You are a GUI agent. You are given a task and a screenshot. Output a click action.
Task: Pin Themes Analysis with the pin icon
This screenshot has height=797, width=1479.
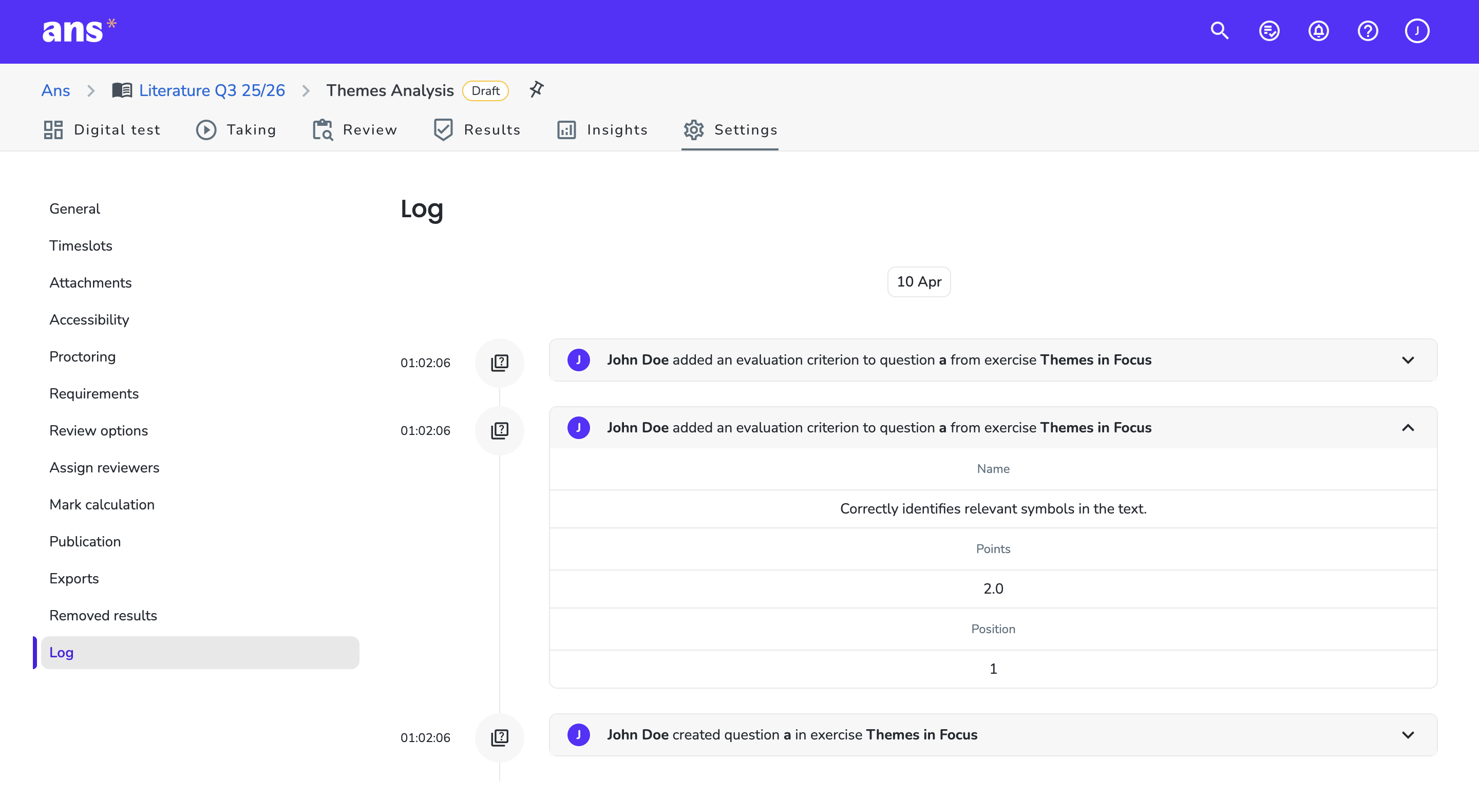point(536,89)
